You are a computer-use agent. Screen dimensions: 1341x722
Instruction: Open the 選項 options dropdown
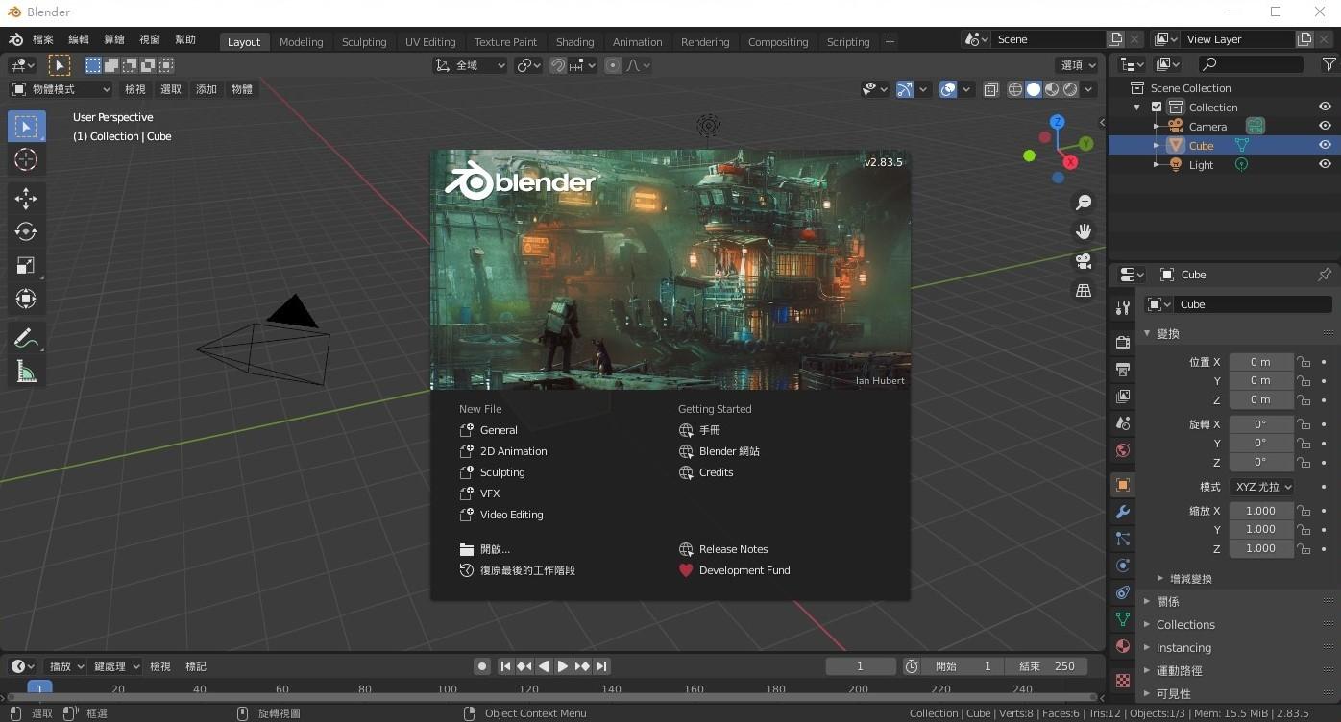(x=1079, y=65)
